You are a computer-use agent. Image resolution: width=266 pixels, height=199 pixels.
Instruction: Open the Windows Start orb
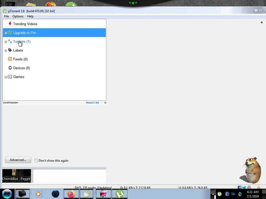click(7, 194)
